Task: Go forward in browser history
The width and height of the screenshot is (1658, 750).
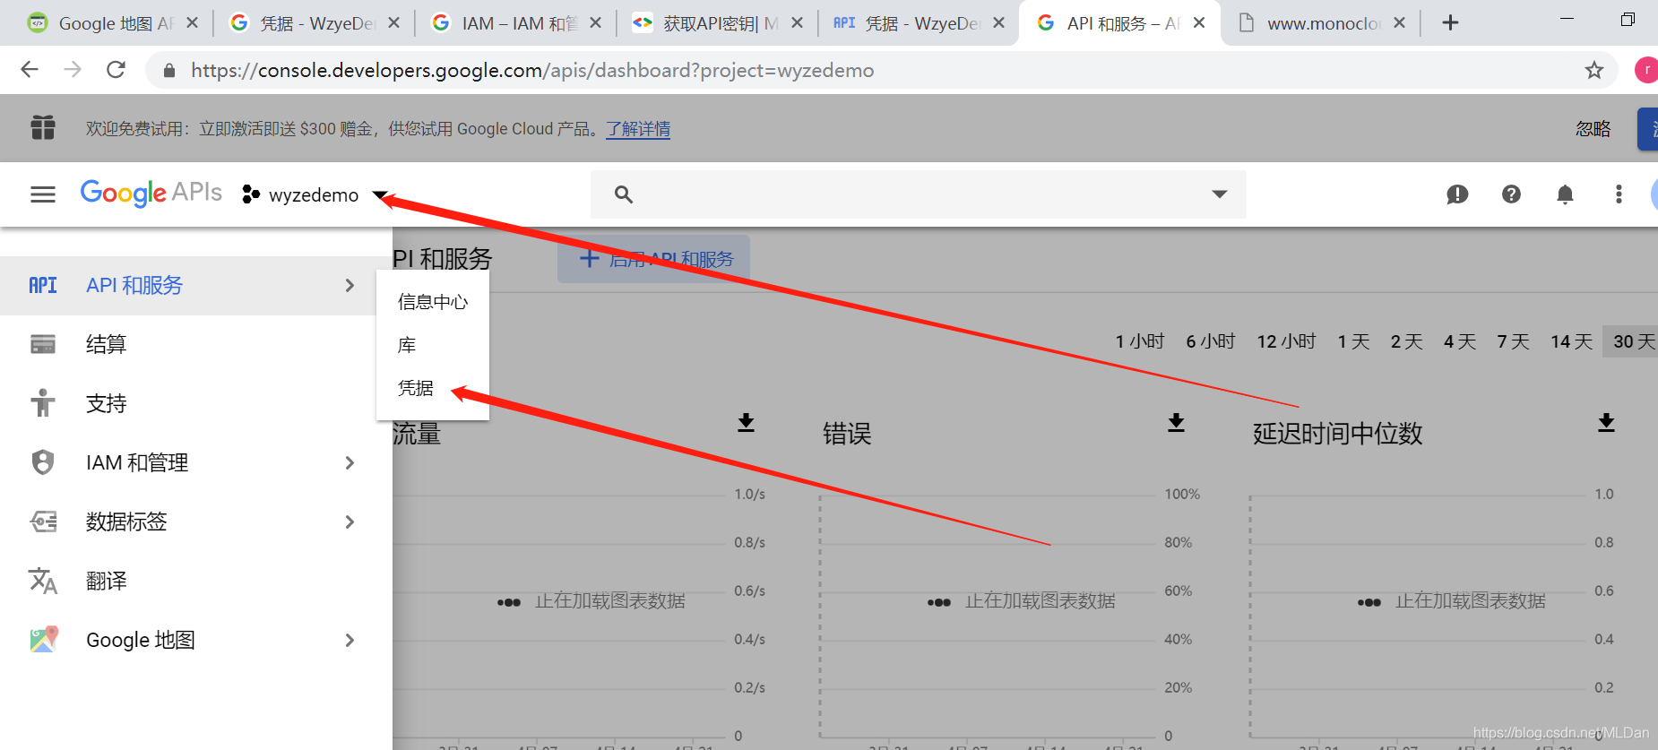Action: tap(73, 70)
